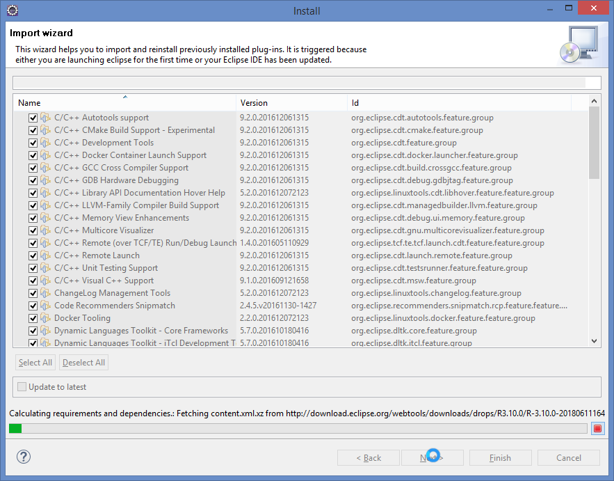
Task: Sort by the Name column header
Action: (x=124, y=103)
